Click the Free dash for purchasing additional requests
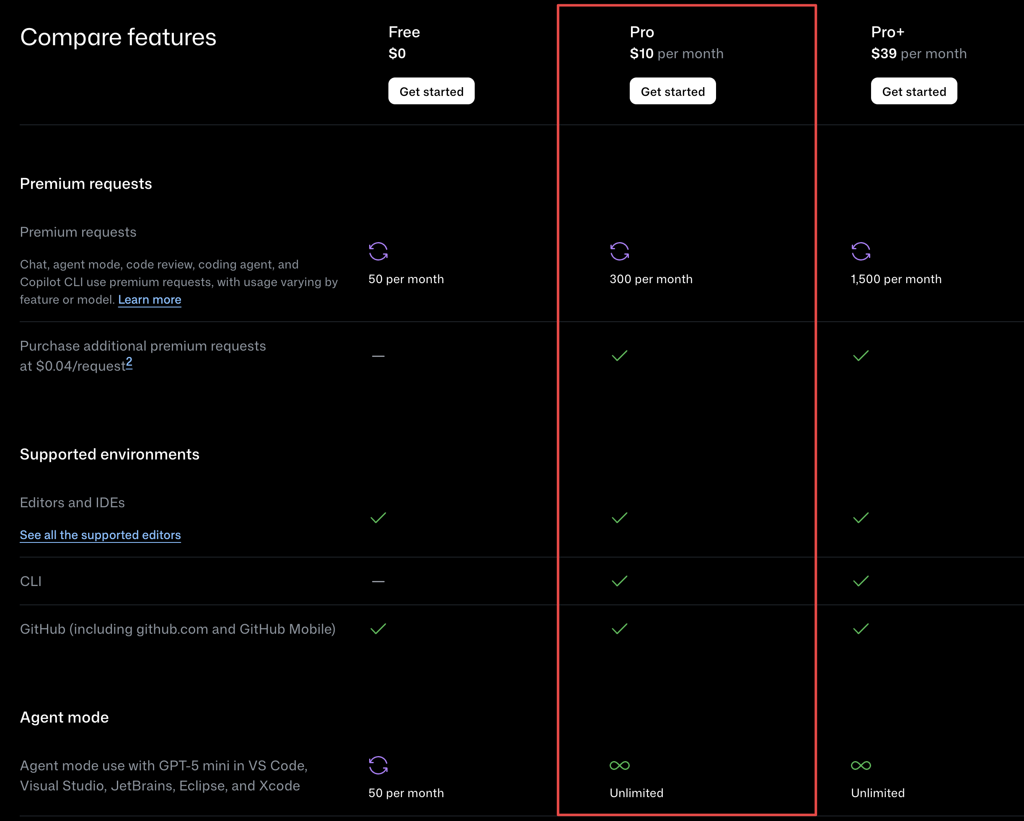 click(378, 356)
